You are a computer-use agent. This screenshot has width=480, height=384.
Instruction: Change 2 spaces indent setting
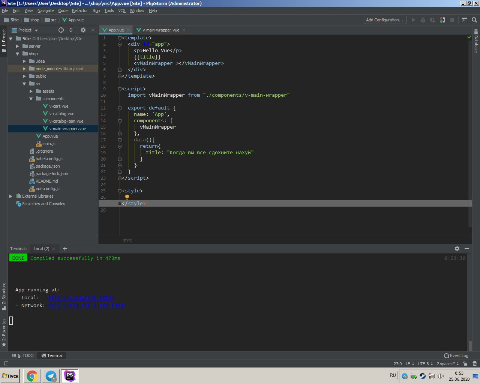click(x=447, y=364)
